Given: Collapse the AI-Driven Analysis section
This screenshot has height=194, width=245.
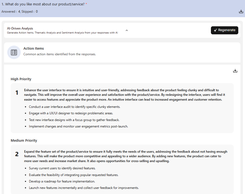Looking at the screenshot, I should 127,30.
